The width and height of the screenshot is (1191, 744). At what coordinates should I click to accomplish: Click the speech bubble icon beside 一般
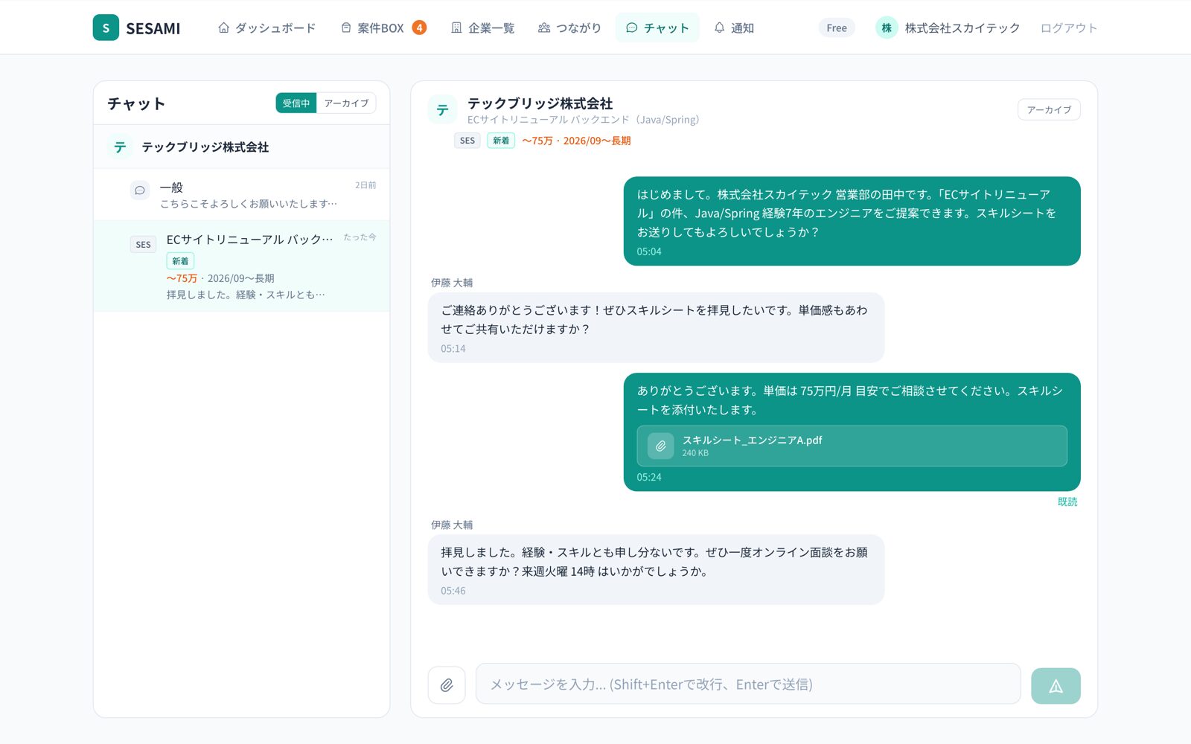click(x=140, y=190)
